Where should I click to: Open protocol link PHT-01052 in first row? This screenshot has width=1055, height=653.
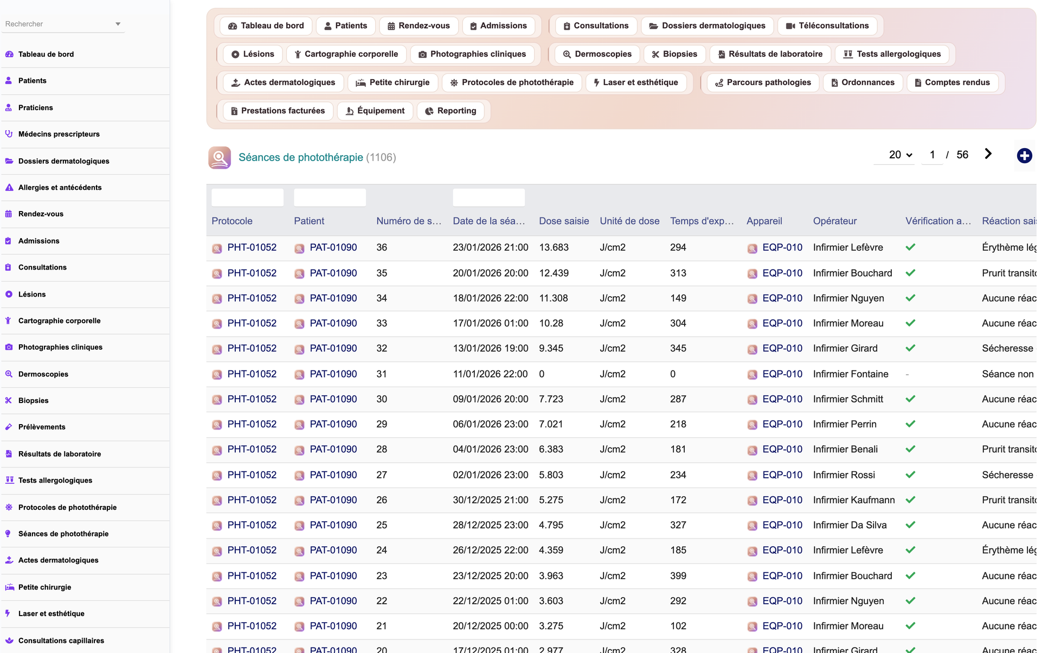tap(252, 247)
